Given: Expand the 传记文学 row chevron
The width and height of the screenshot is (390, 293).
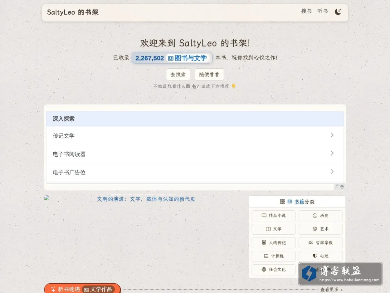Looking at the screenshot, I should (x=332, y=135).
